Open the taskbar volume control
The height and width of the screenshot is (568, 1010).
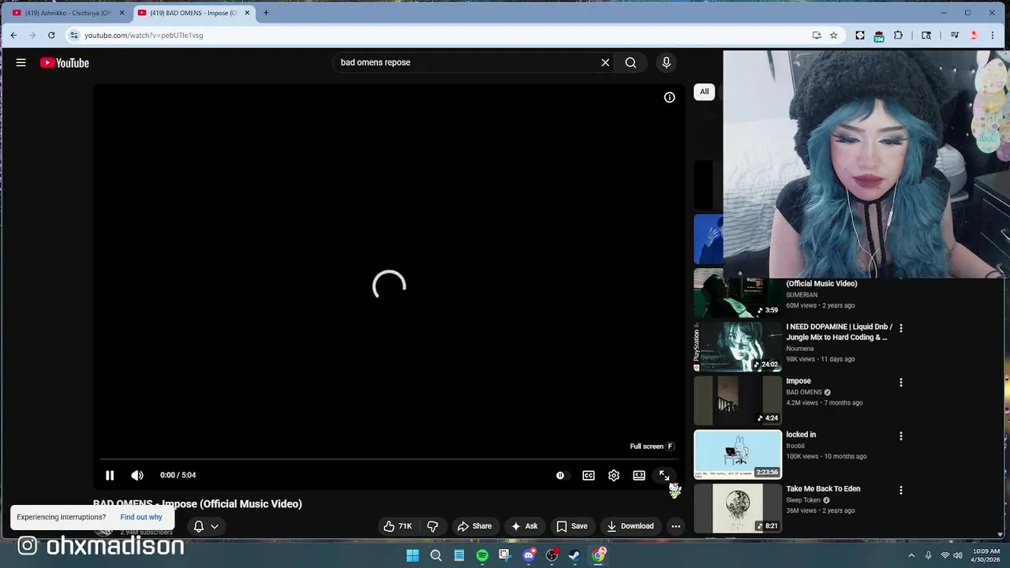click(x=958, y=555)
